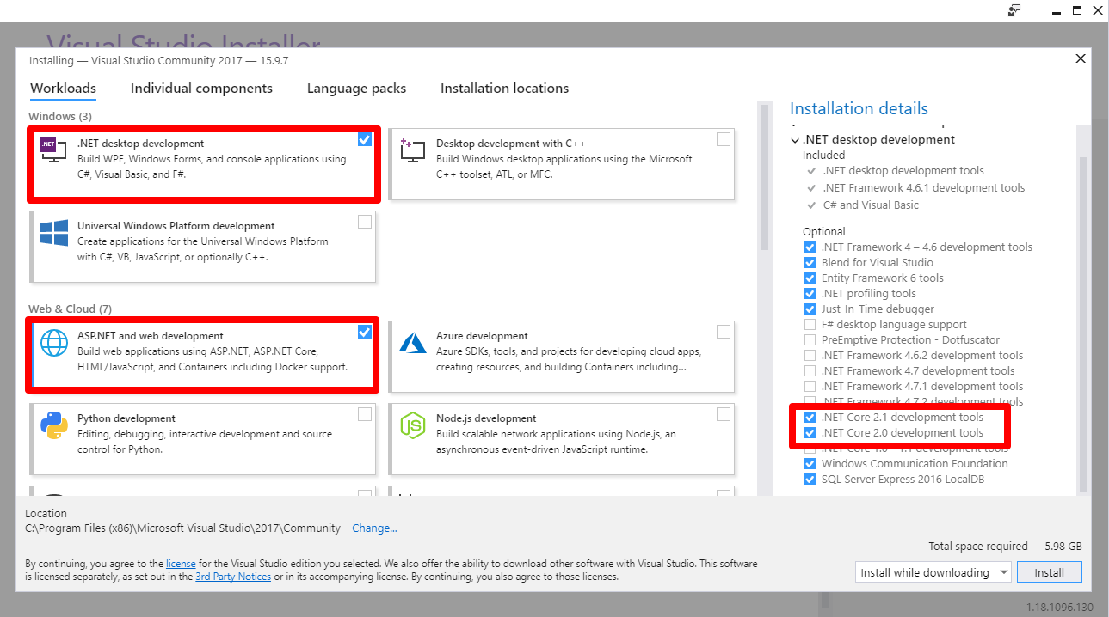This screenshot has width=1109, height=617.
Task: Click the .NET desktop development workload icon
Action: [53, 150]
